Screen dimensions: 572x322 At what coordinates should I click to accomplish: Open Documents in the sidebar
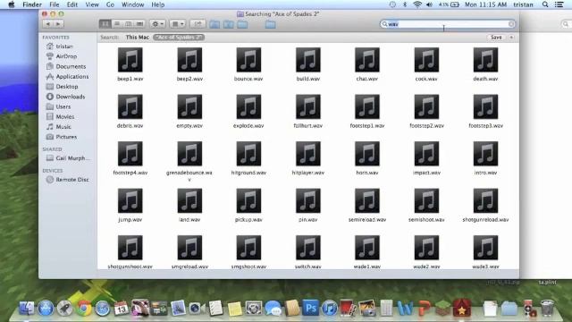pos(66,66)
